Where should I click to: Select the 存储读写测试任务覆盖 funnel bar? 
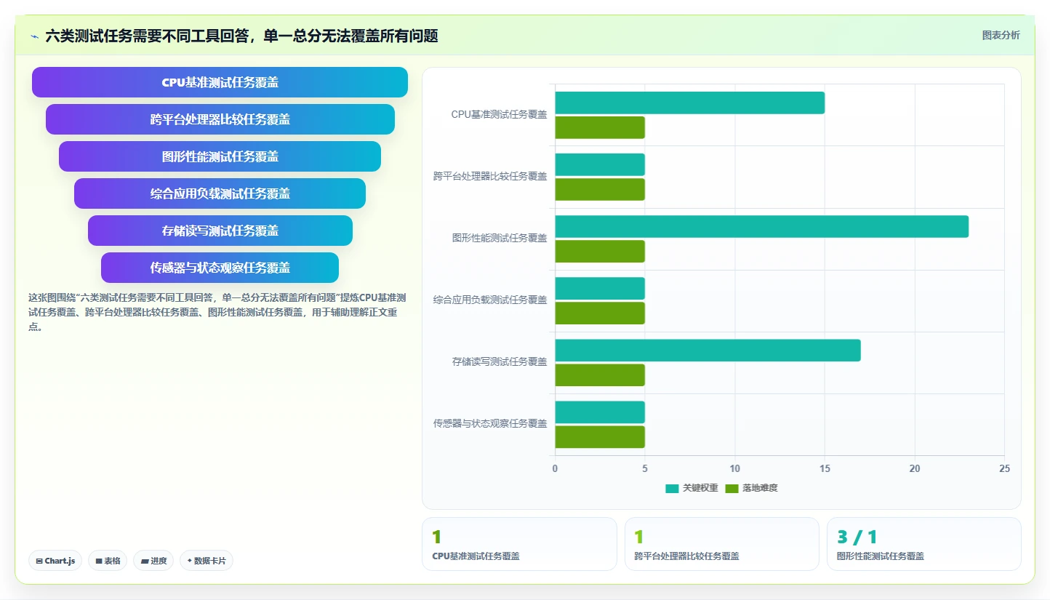[220, 231]
